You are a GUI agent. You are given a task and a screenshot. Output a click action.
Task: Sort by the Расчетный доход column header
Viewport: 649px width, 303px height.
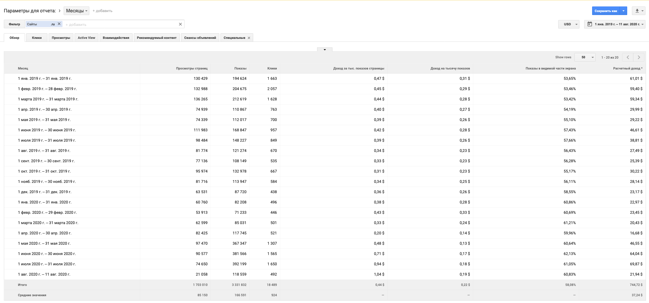coord(627,68)
